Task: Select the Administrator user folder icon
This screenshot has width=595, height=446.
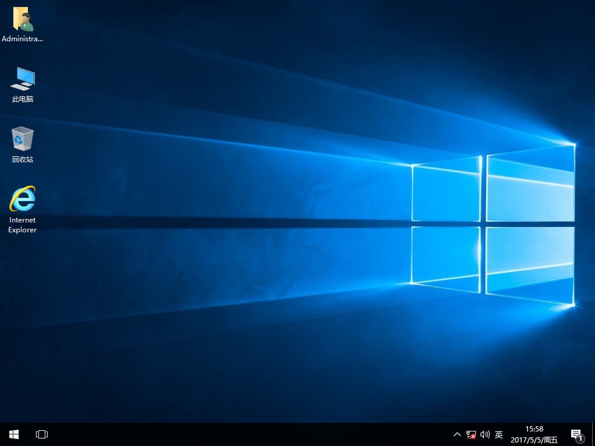Action: 23,20
